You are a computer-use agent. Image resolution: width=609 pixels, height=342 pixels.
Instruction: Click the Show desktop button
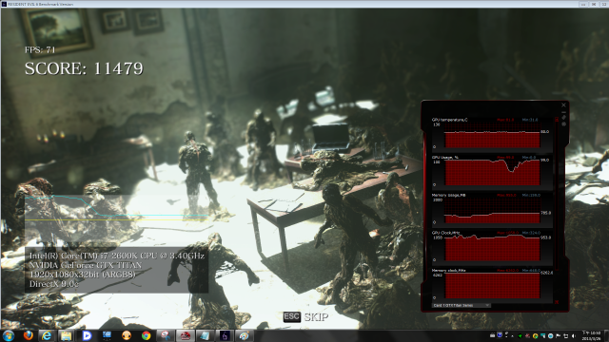[x=606, y=335]
